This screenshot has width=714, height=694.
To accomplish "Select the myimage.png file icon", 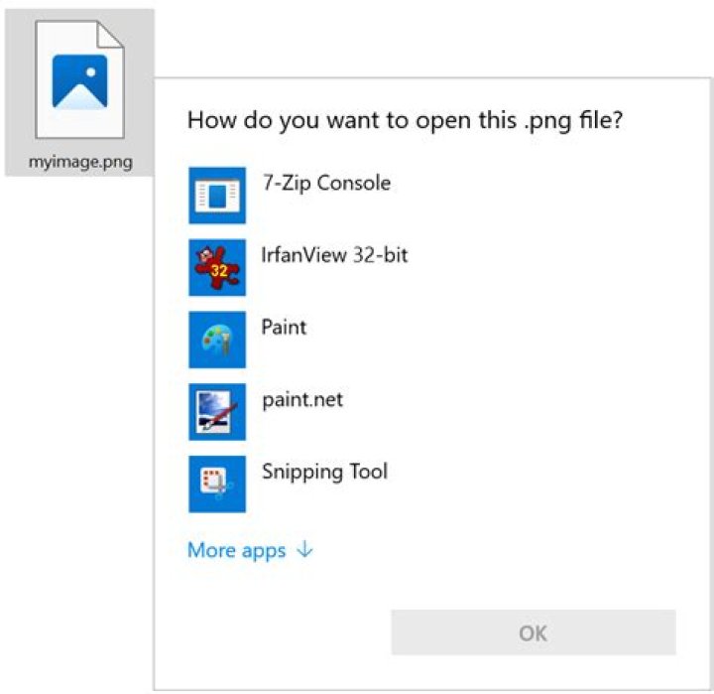I will coord(79,79).
